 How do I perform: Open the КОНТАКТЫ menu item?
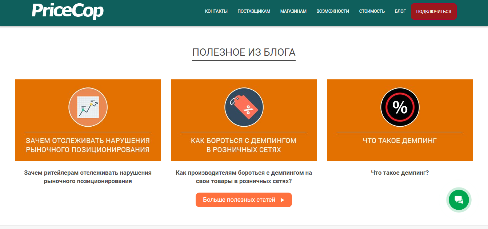click(216, 11)
